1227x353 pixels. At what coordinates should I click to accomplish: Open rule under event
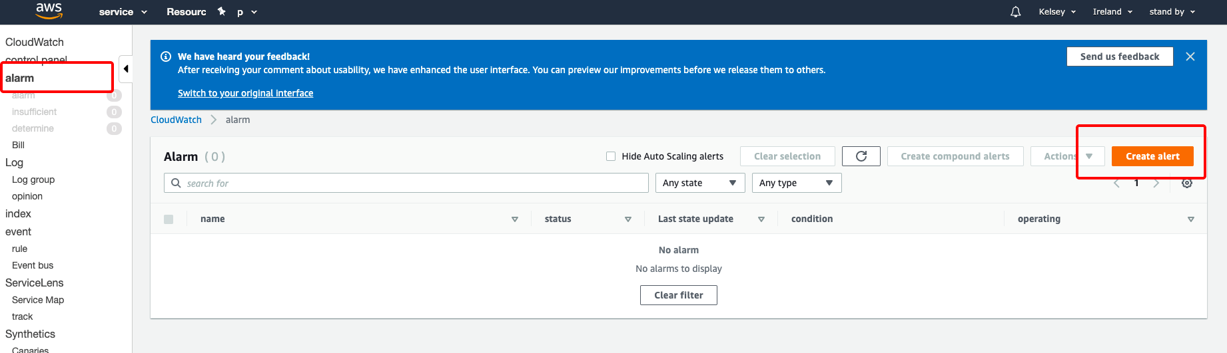[x=19, y=249]
